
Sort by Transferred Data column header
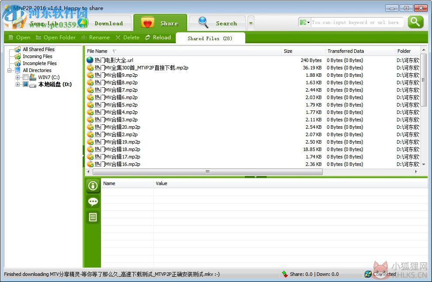click(360, 51)
